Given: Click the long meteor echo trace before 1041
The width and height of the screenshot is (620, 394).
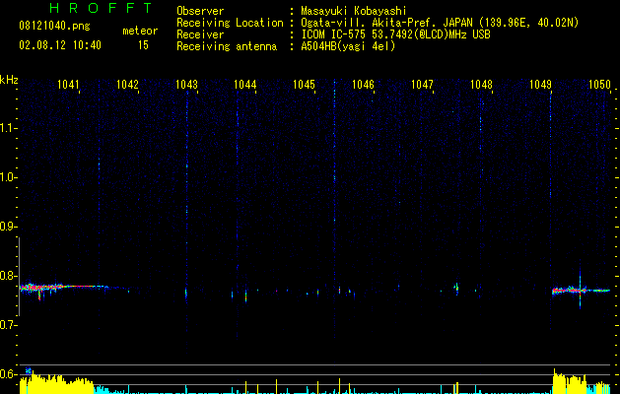Looking at the screenshot, I should tap(63, 288).
